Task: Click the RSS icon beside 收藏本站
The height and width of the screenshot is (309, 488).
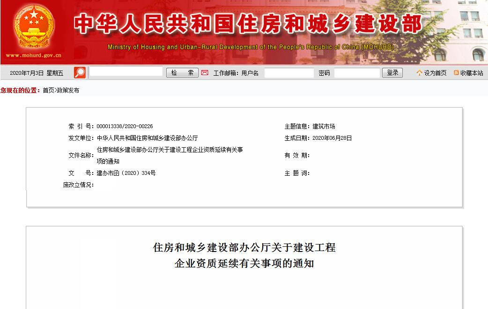Action: (456, 72)
